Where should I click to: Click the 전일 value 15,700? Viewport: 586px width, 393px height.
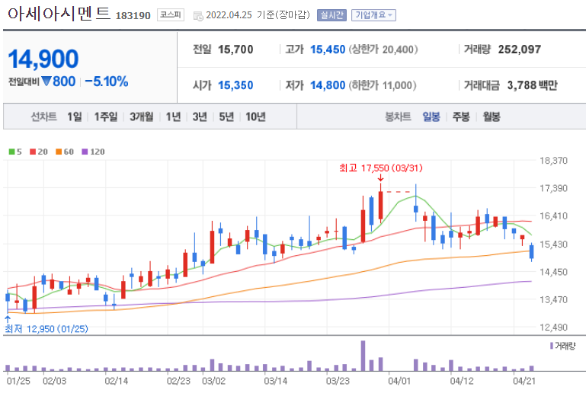(x=235, y=50)
